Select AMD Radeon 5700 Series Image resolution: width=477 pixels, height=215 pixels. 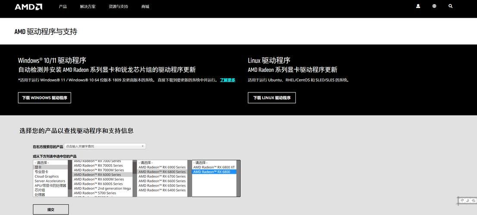pyautogui.click(x=103, y=193)
